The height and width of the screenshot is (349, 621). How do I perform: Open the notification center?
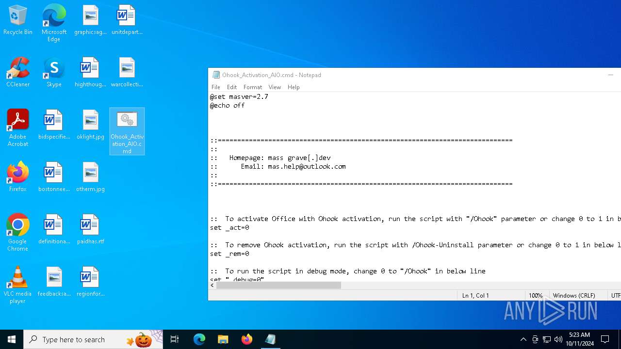(605, 339)
